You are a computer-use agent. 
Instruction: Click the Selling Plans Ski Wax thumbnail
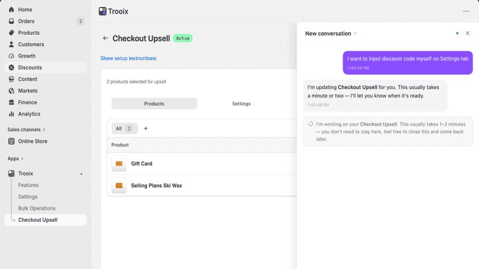[x=119, y=185]
